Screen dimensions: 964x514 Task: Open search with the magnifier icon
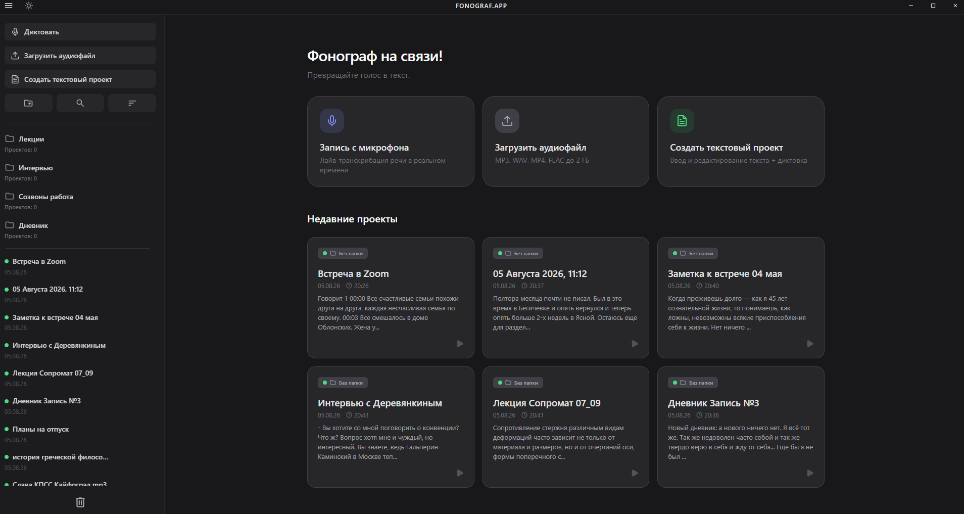coord(80,103)
